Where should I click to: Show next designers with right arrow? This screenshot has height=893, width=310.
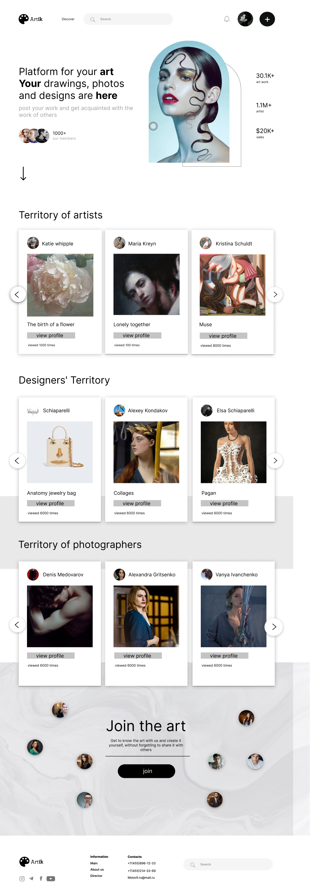[275, 460]
